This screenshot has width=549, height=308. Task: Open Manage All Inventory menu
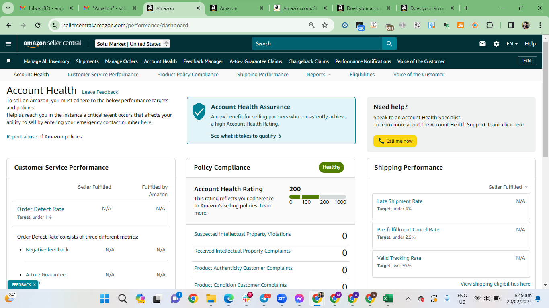click(x=47, y=61)
